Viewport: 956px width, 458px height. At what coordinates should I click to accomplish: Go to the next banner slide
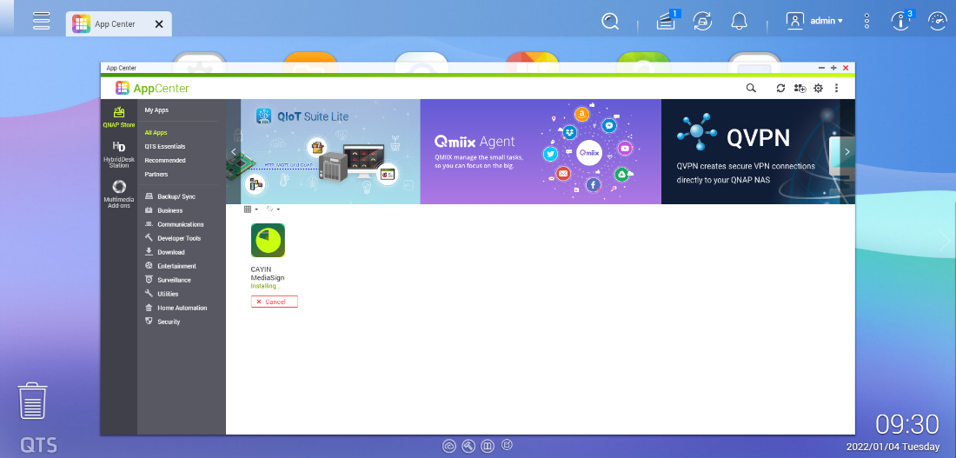847,152
